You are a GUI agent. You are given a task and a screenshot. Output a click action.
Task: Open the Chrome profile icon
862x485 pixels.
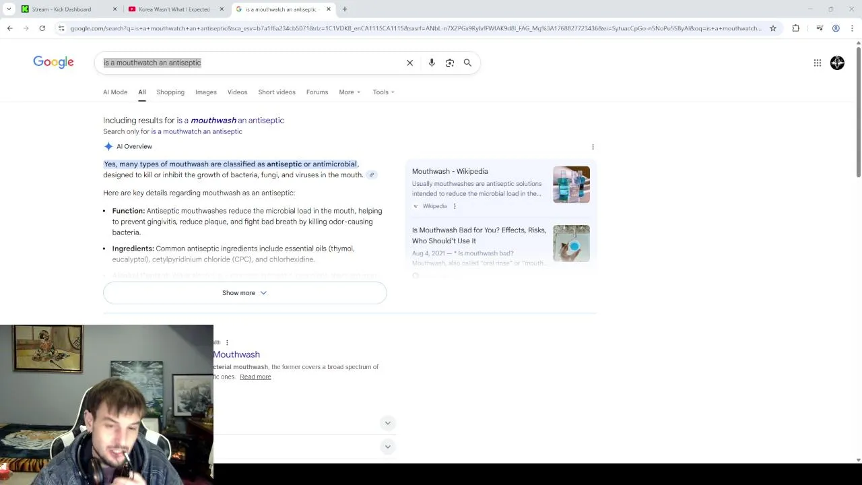(836, 28)
